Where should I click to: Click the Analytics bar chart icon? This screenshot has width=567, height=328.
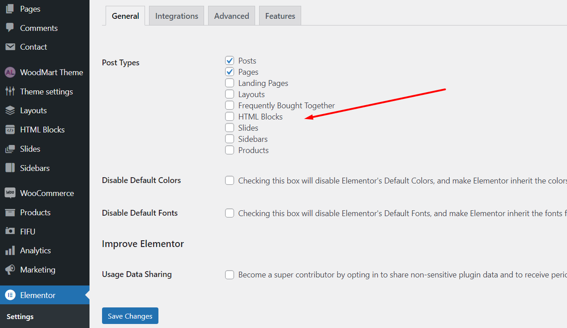[10, 251]
